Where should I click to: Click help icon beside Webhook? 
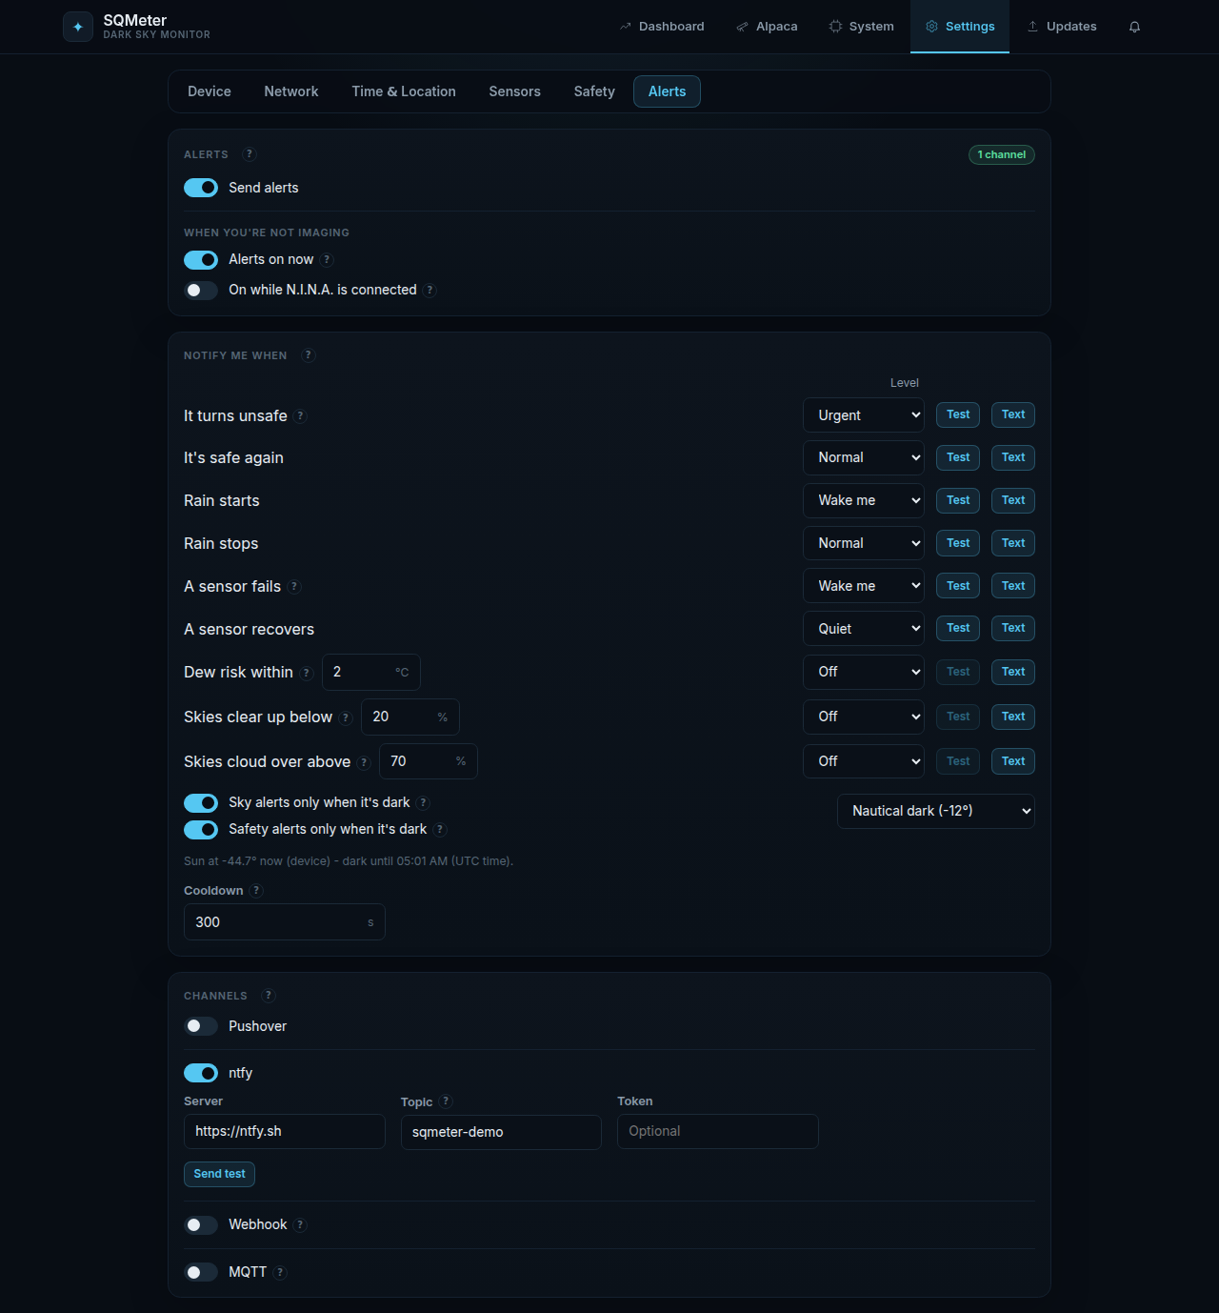click(x=300, y=1225)
